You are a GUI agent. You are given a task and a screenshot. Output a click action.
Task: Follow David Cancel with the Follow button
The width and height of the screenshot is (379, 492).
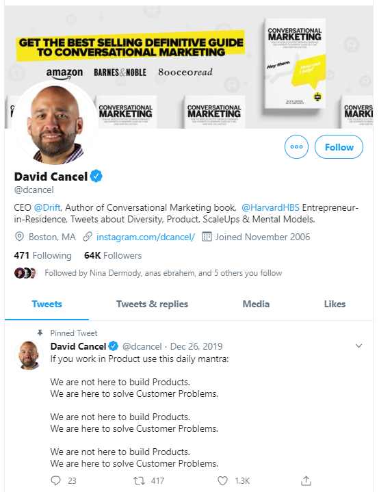pos(339,146)
